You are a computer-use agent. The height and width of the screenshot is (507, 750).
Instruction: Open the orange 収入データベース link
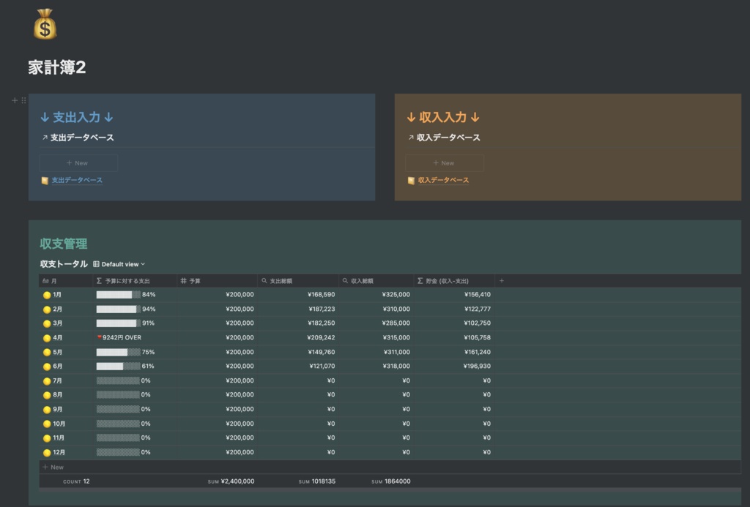(442, 181)
